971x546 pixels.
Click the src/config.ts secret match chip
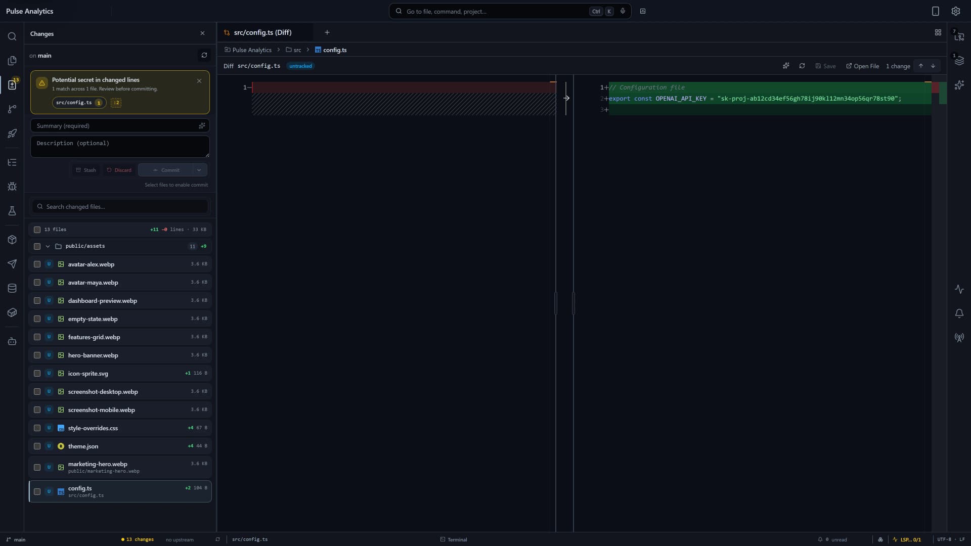[x=79, y=103]
